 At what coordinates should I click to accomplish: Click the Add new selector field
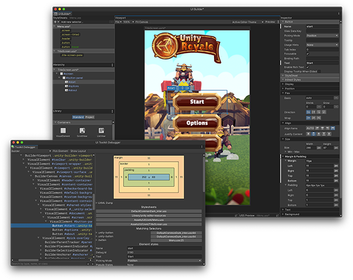(x=85, y=22)
